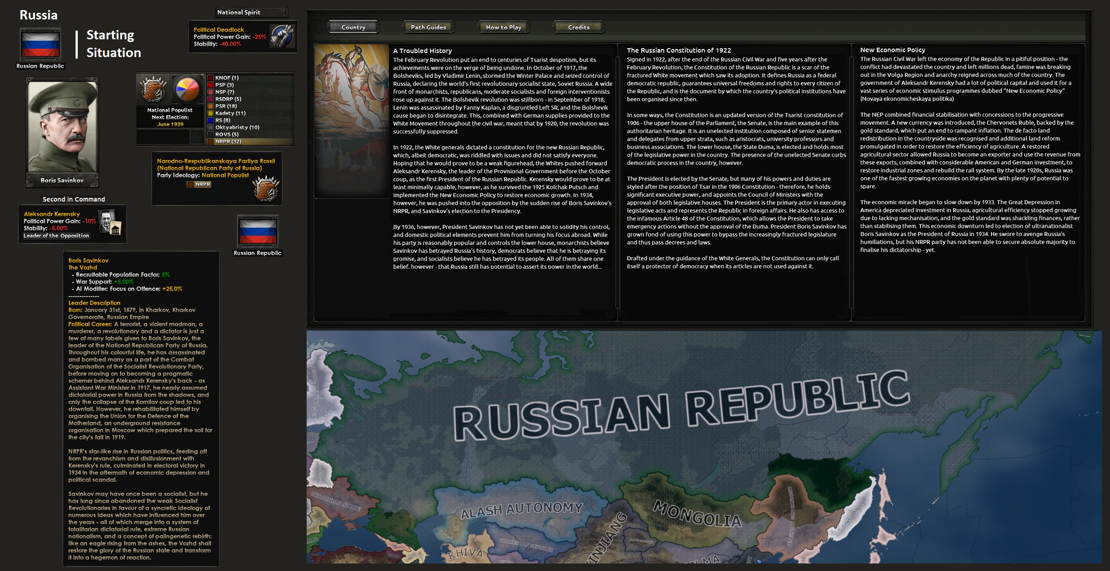Open the How to Play tab
The width and height of the screenshot is (1110, 571).
(503, 27)
